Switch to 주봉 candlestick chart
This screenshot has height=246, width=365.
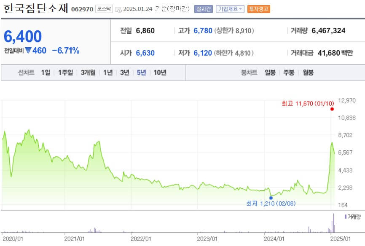pos(289,72)
